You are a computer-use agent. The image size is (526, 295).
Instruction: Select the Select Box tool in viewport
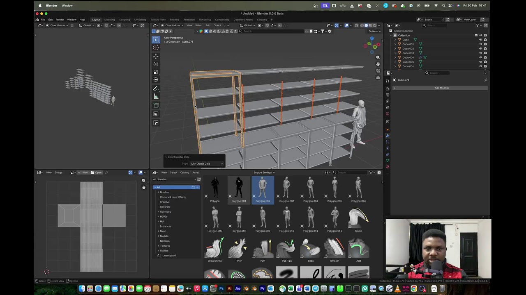pyautogui.click(x=156, y=40)
